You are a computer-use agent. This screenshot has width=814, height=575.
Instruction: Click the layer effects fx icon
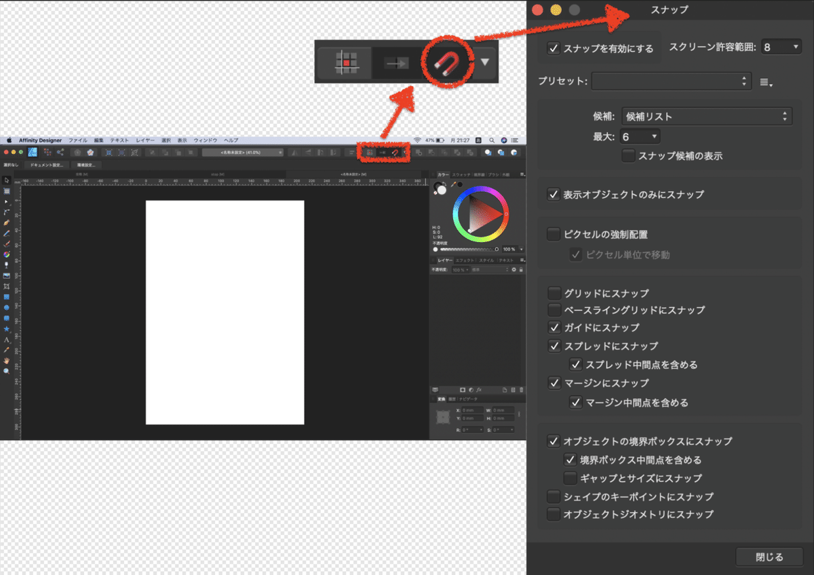[x=479, y=390]
